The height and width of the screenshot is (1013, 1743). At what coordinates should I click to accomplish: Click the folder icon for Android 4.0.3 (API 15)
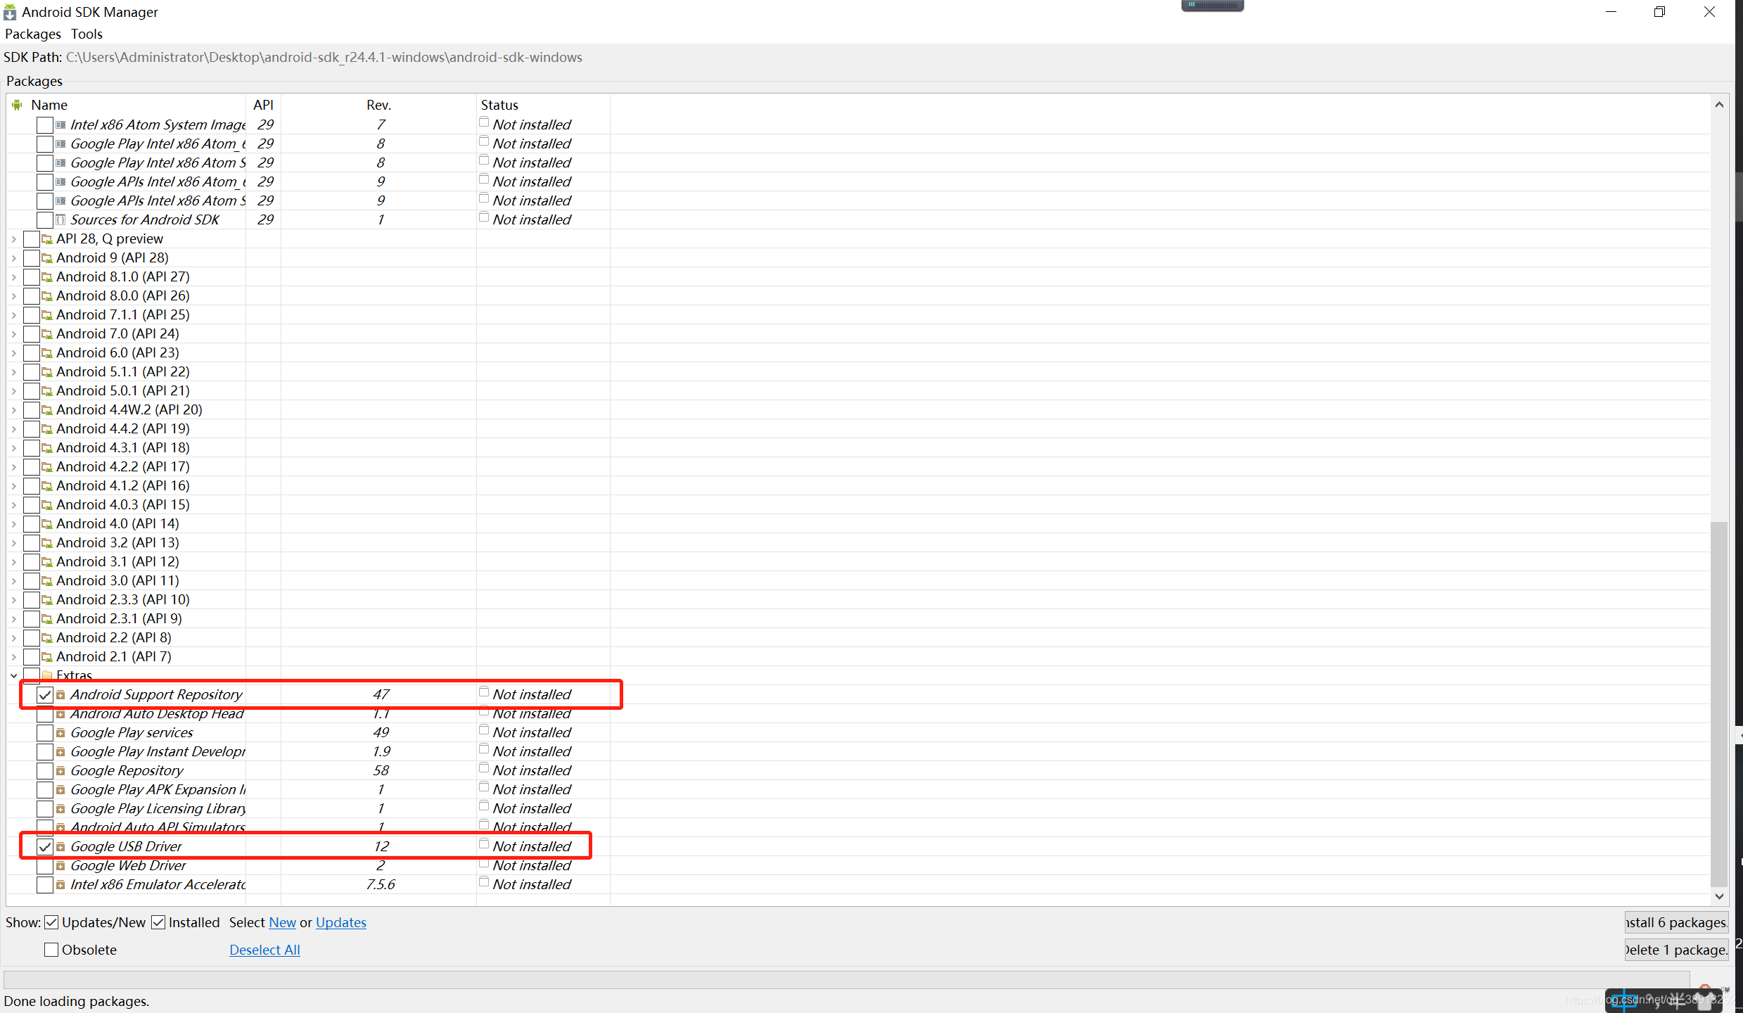(47, 505)
